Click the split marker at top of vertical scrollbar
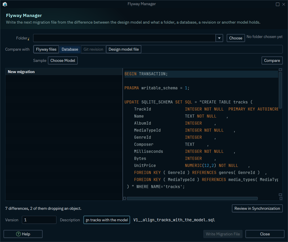This screenshot has height=242, width=288. (x=280, y=70)
